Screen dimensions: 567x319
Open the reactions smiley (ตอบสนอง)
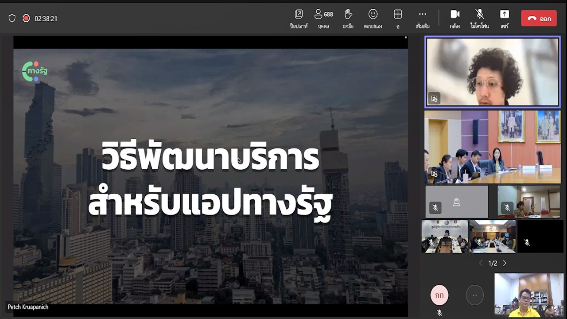coord(373,19)
